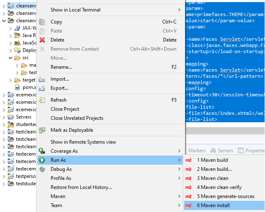The image size is (265, 212).
Task: Open the pom.xml file in tree
Action: tap(29, 87)
